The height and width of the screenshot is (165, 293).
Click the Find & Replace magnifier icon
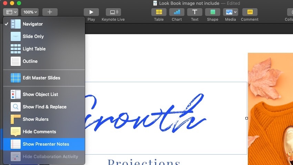click(x=16, y=107)
